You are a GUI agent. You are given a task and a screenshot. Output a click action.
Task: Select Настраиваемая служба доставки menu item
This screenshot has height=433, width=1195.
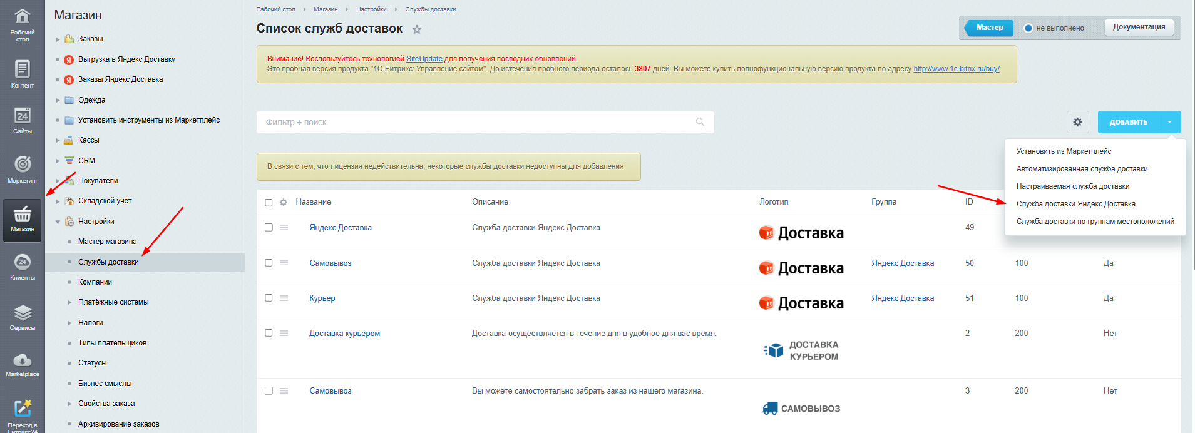[x=1072, y=186]
